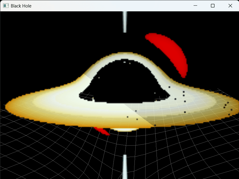The width and height of the screenshot is (239, 179).
Task: Click the far left tip of the accretion disk
Action: (7, 105)
